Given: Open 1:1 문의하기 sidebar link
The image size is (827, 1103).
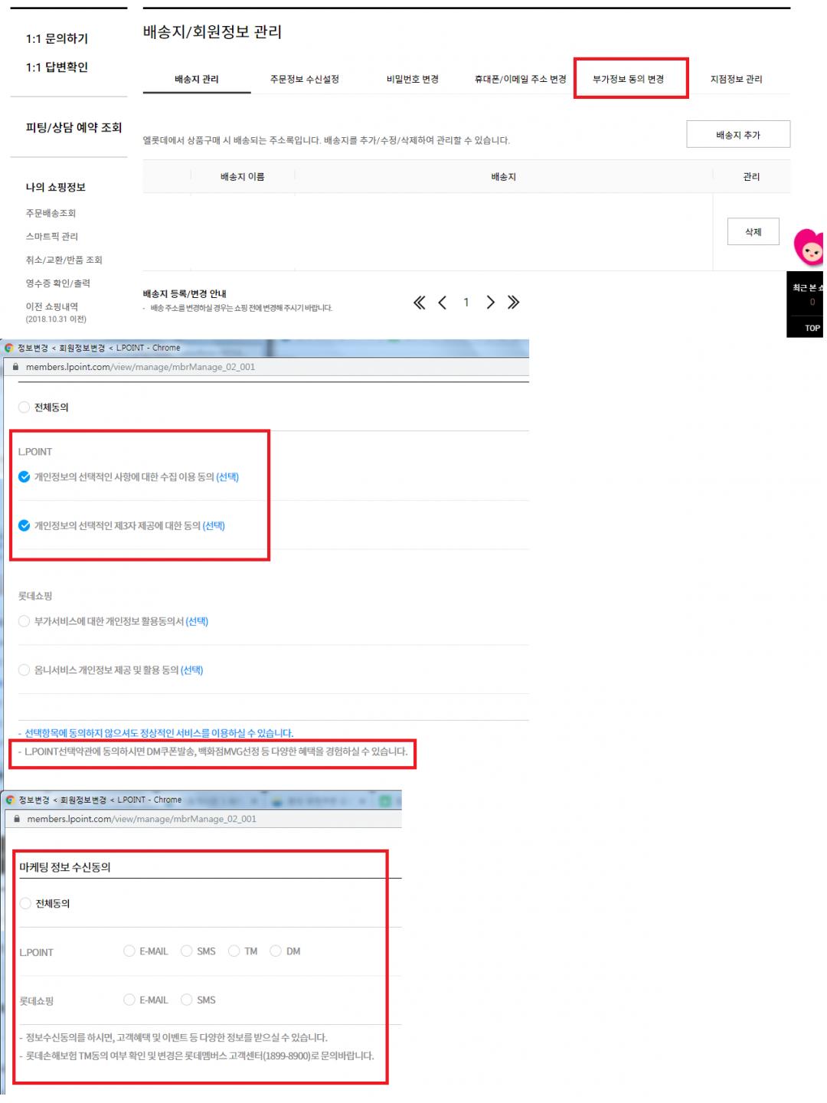Looking at the screenshot, I should point(57,38).
